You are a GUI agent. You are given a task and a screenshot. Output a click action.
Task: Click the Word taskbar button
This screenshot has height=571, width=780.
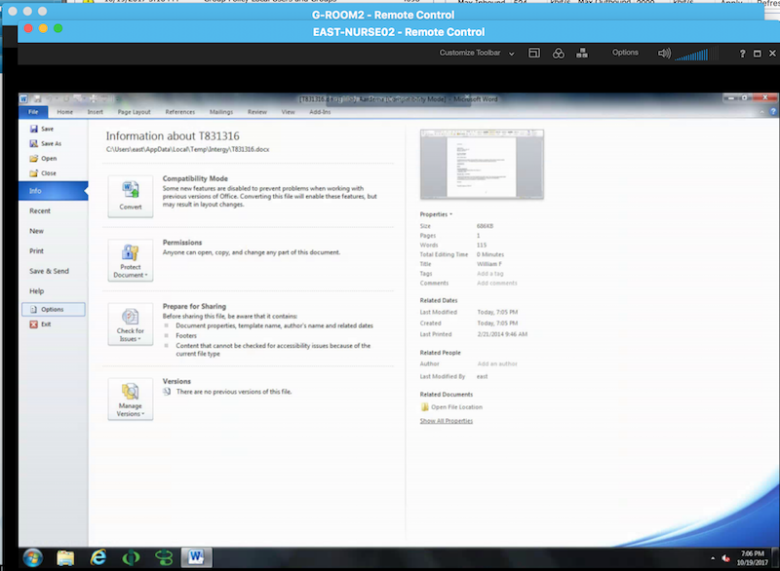click(197, 557)
